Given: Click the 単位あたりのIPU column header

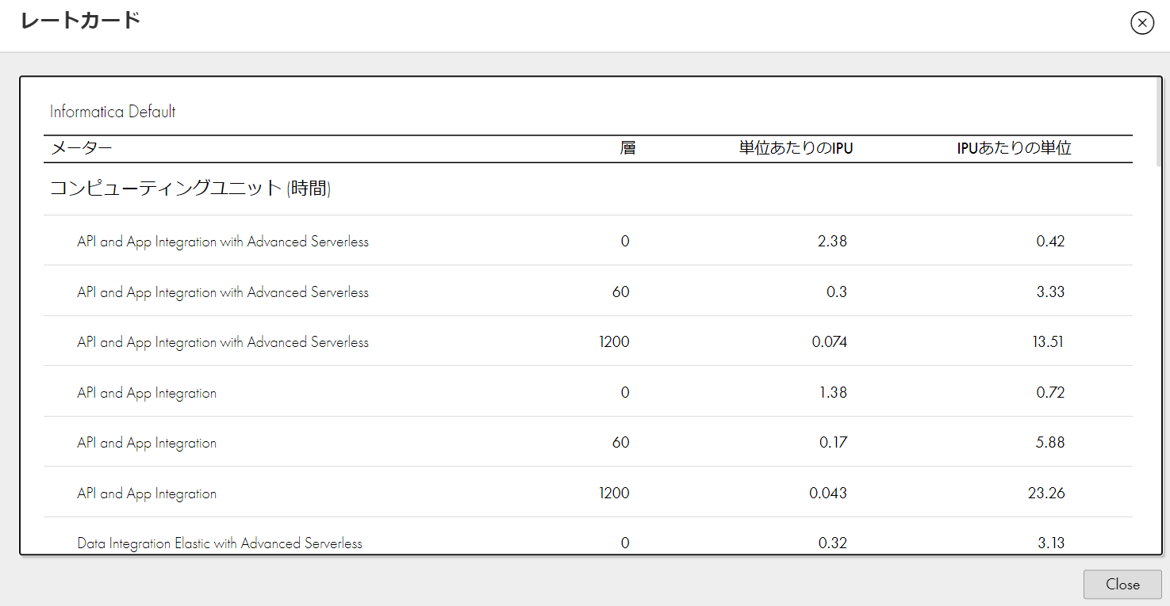Looking at the screenshot, I should (x=796, y=148).
